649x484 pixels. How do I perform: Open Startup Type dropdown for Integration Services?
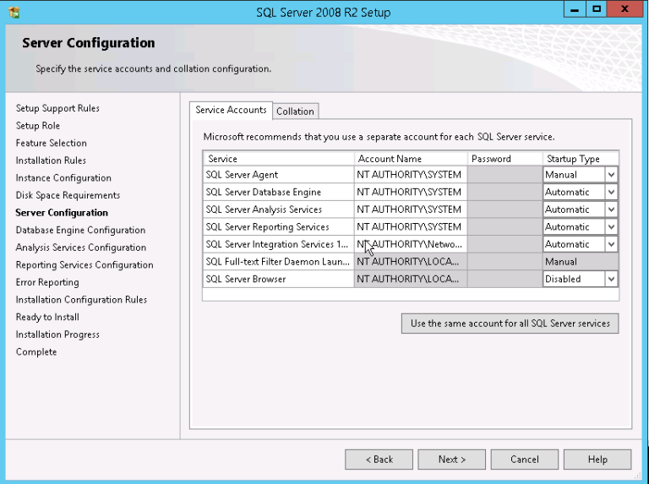pos(611,244)
